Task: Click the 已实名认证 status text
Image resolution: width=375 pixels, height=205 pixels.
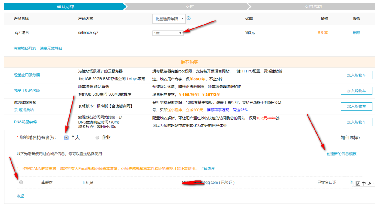Action: coord(327,183)
